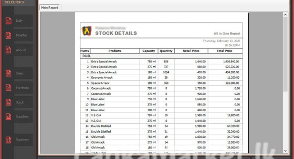
Task: Click the Purchase report icon
Action: click(x=8, y=88)
